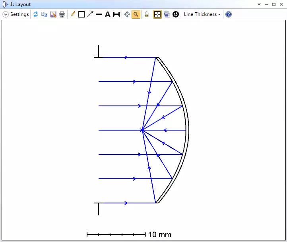The height and width of the screenshot is (242, 287).
Task: Click the '1: Layout' window title
Action: pyautogui.click(x=20, y=4)
